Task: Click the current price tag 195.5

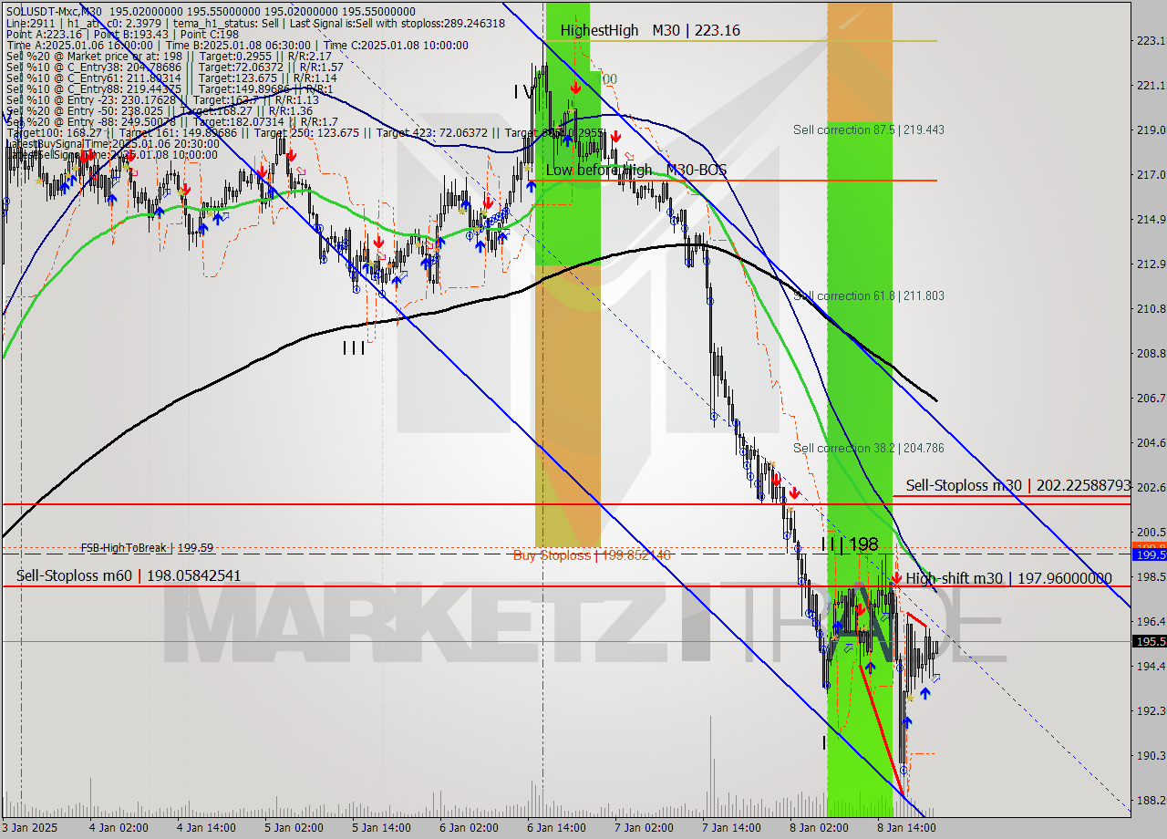Action: click(1149, 641)
